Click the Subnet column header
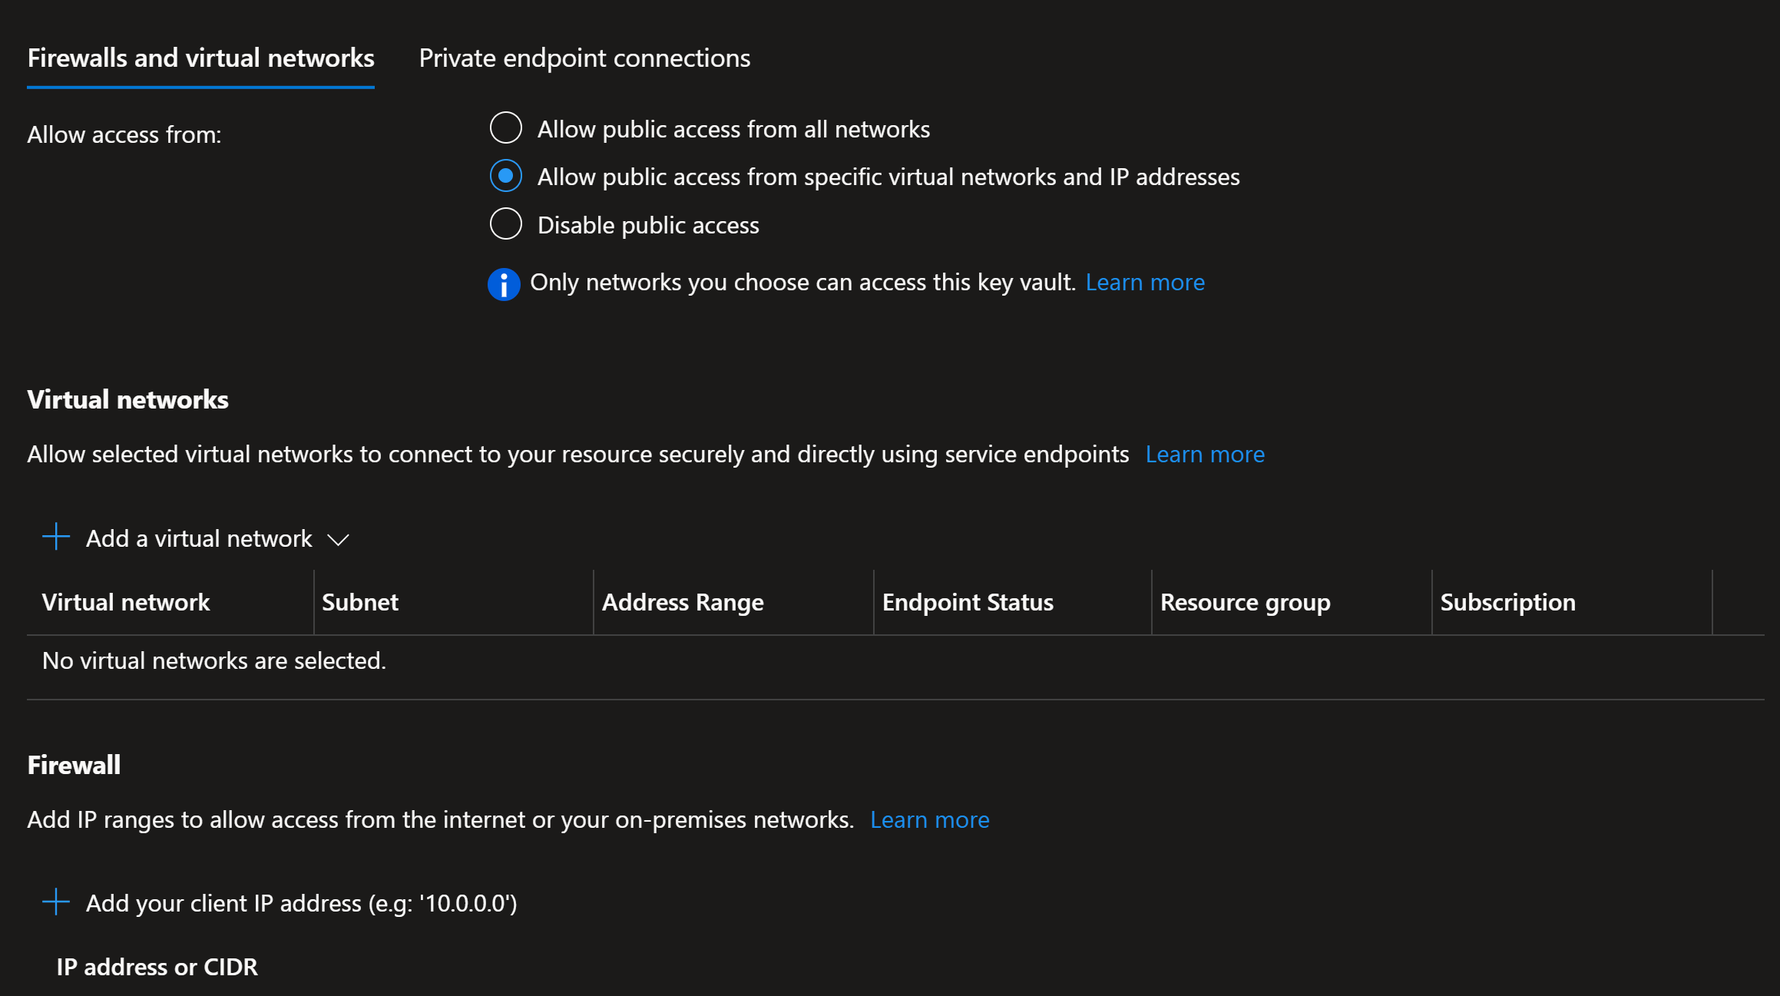 click(x=360, y=603)
